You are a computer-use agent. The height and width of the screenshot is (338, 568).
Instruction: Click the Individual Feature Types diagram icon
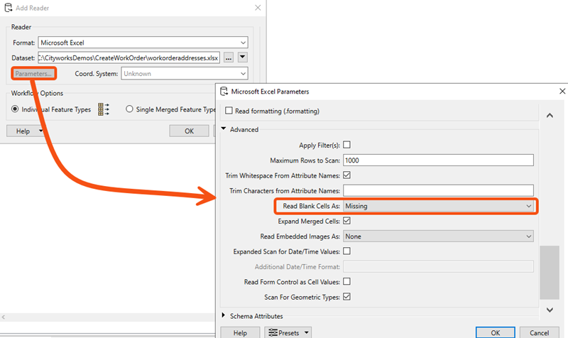click(x=104, y=109)
